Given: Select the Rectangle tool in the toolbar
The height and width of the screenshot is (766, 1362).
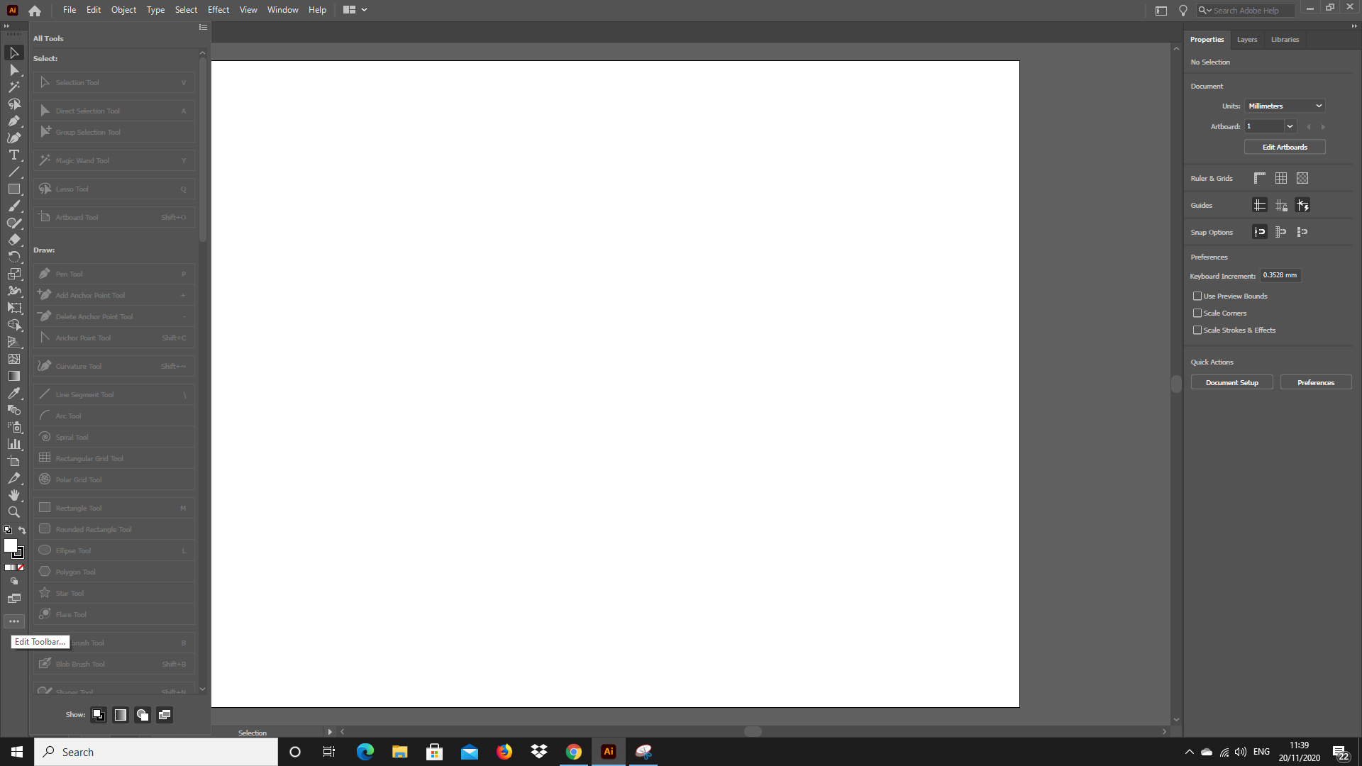Looking at the screenshot, I should 14,189.
